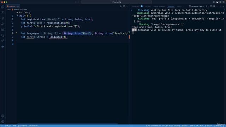Add a new terminal with the plus icon
The height and width of the screenshot is (127, 226).
coord(206,6)
